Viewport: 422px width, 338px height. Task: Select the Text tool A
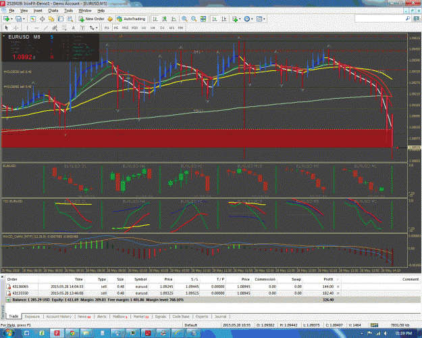click(x=73, y=28)
